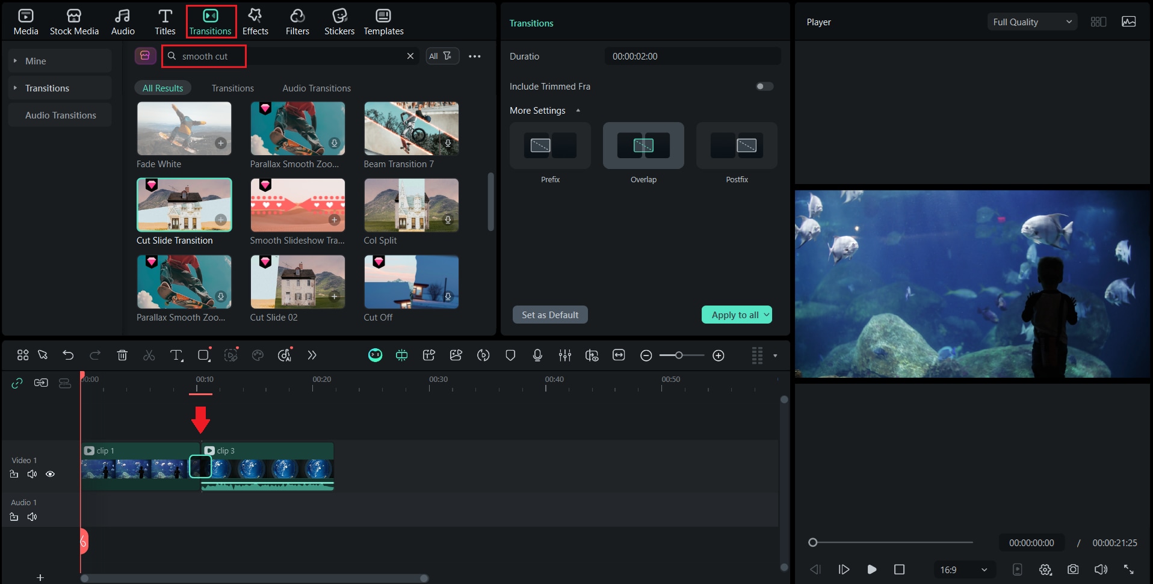Select the text tool in timeline toolbar

(x=176, y=355)
